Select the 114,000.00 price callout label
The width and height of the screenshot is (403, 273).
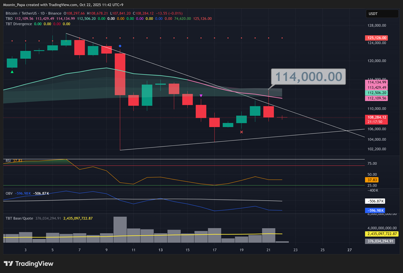(309, 77)
